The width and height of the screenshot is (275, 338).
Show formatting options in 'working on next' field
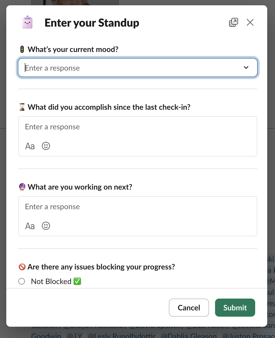(30, 226)
